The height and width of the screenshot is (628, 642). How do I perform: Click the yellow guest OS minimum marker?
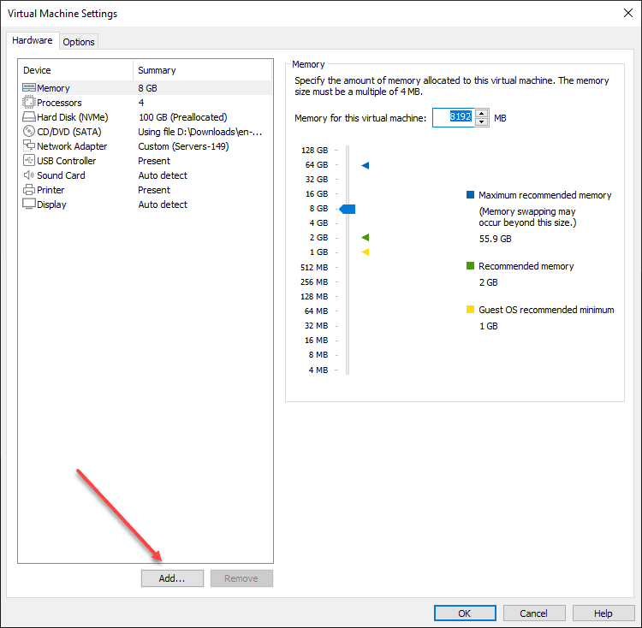click(x=366, y=252)
